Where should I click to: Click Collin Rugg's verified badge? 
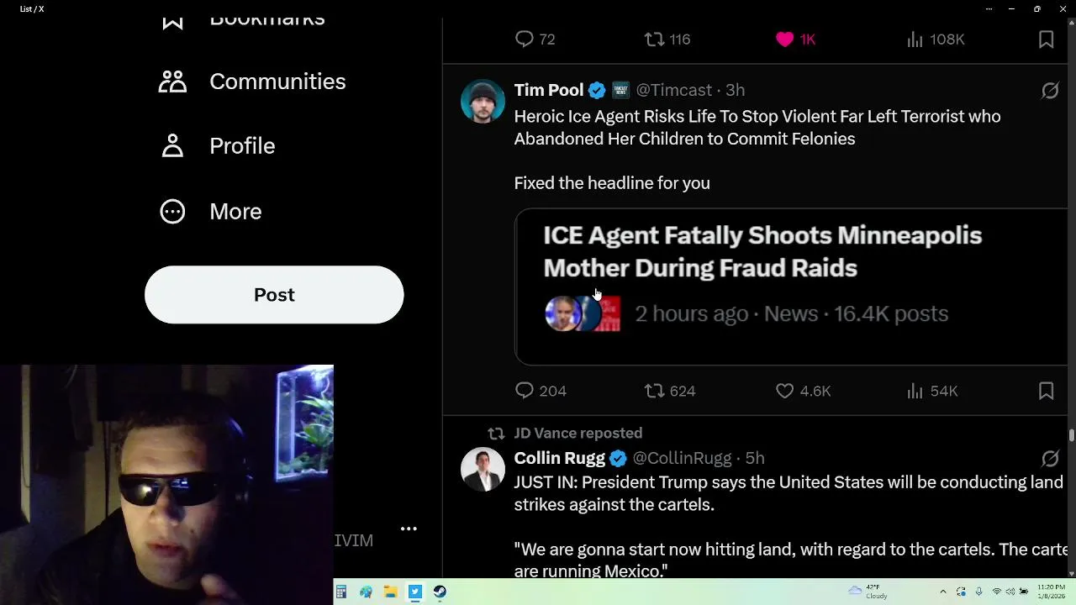(618, 459)
